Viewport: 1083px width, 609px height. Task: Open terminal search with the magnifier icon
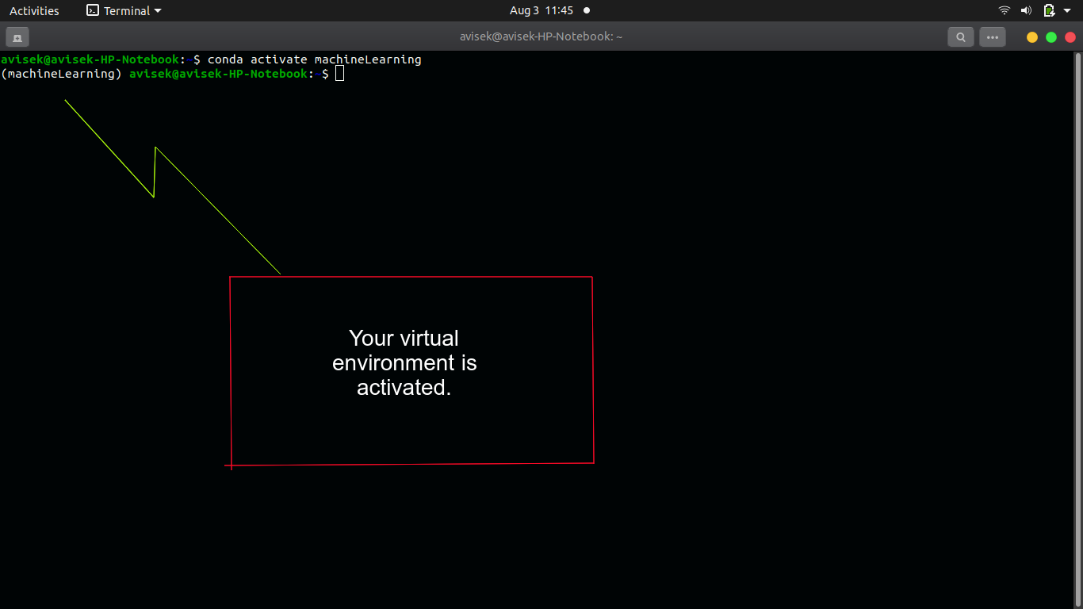click(960, 36)
